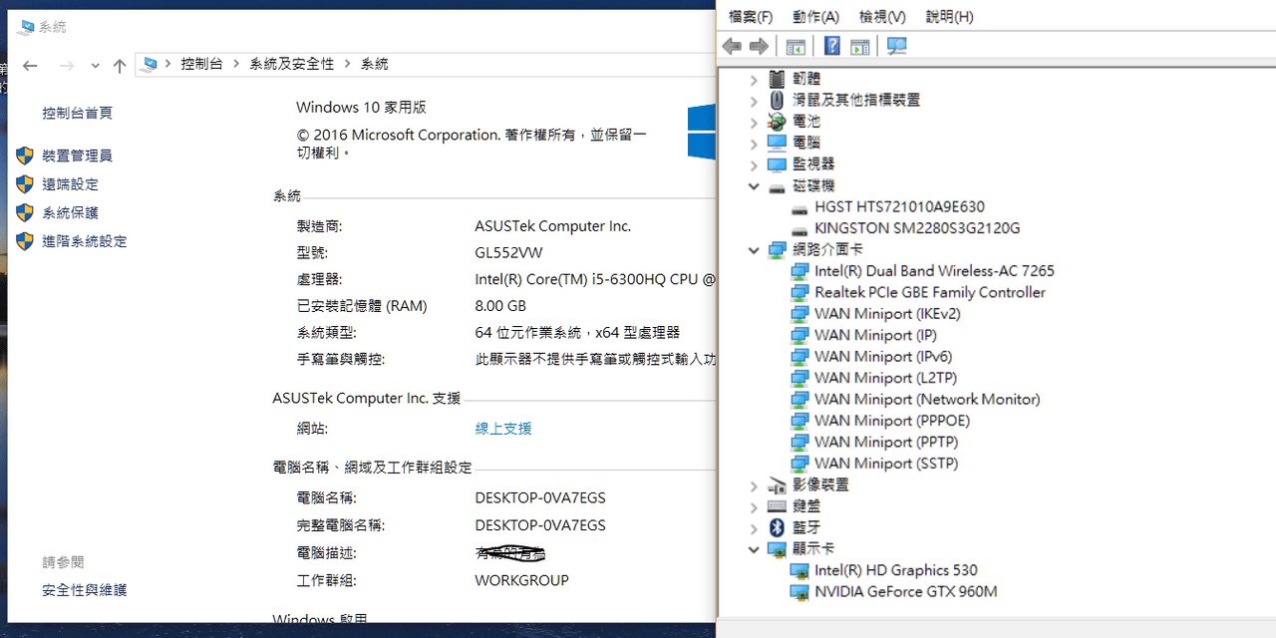The height and width of the screenshot is (638, 1276).
Task: Select the camera icon beside 影像裝置
Action: coord(778,485)
